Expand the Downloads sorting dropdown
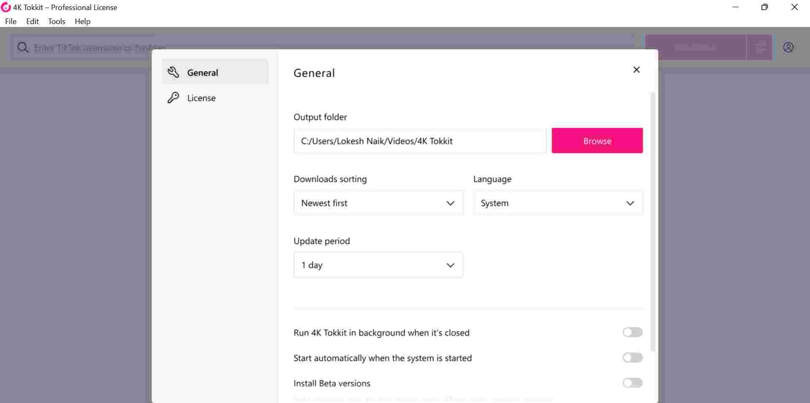The height and width of the screenshot is (403, 810). pyautogui.click(x=378, y=203)
